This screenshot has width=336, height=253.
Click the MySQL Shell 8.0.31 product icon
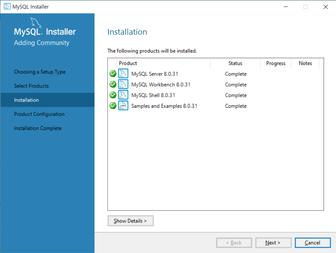[123, 95]
